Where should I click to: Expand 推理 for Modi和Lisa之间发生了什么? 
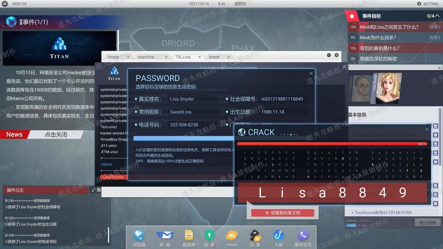[434, 27]
